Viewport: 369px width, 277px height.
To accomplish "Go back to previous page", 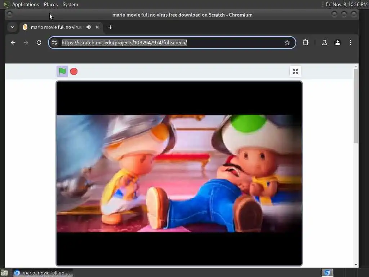I will [13, 43].
